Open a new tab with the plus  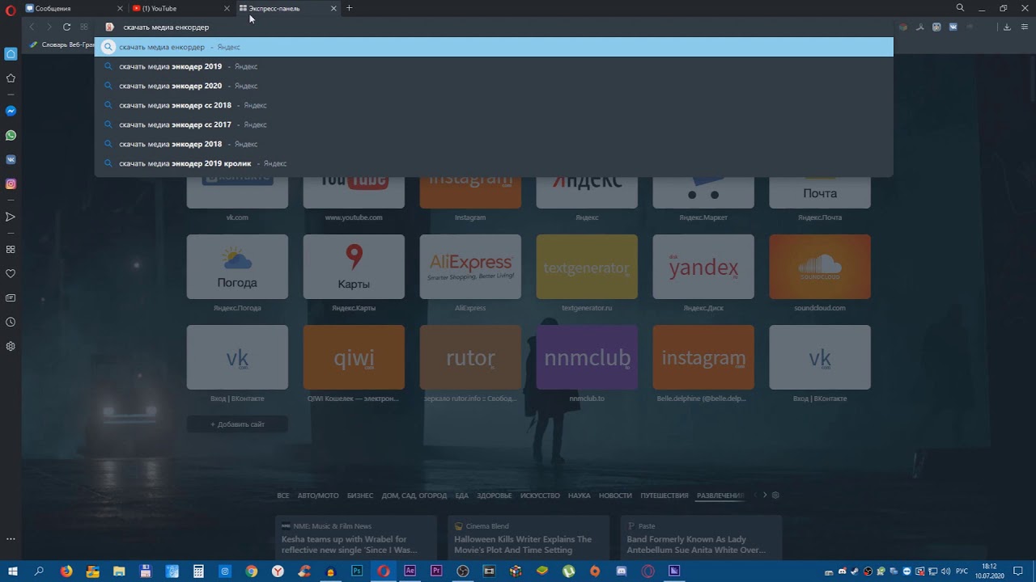click(x=350, y=8)
